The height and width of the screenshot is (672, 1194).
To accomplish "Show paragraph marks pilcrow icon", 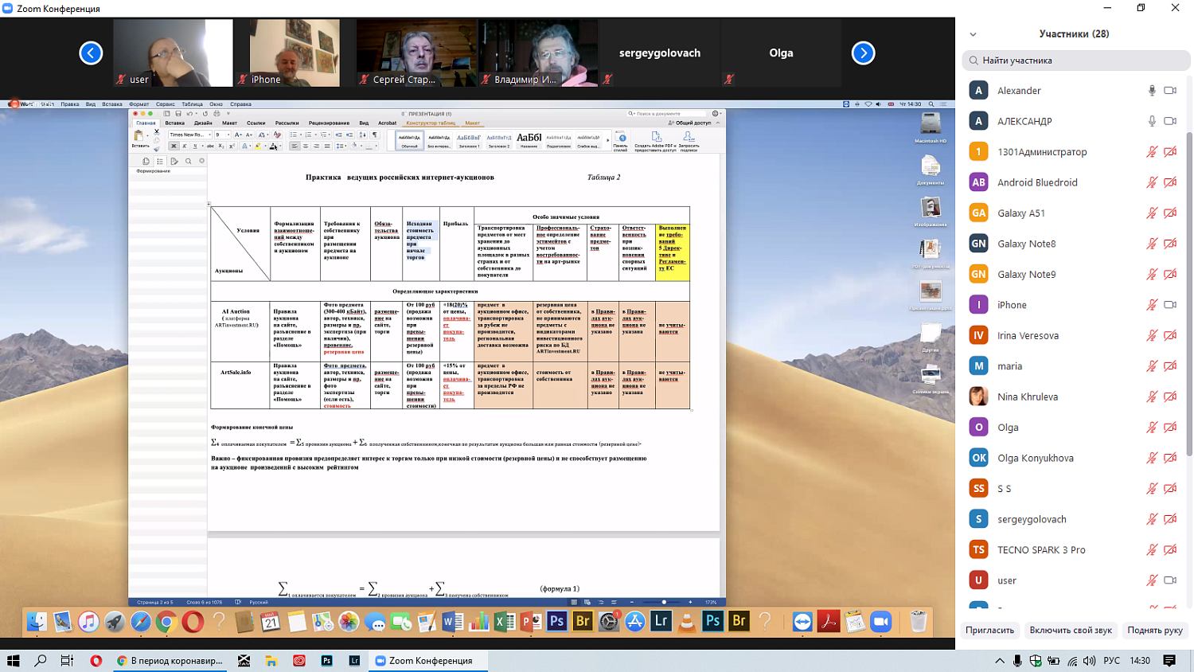I will pyautogui.click(x=375, y=135).
